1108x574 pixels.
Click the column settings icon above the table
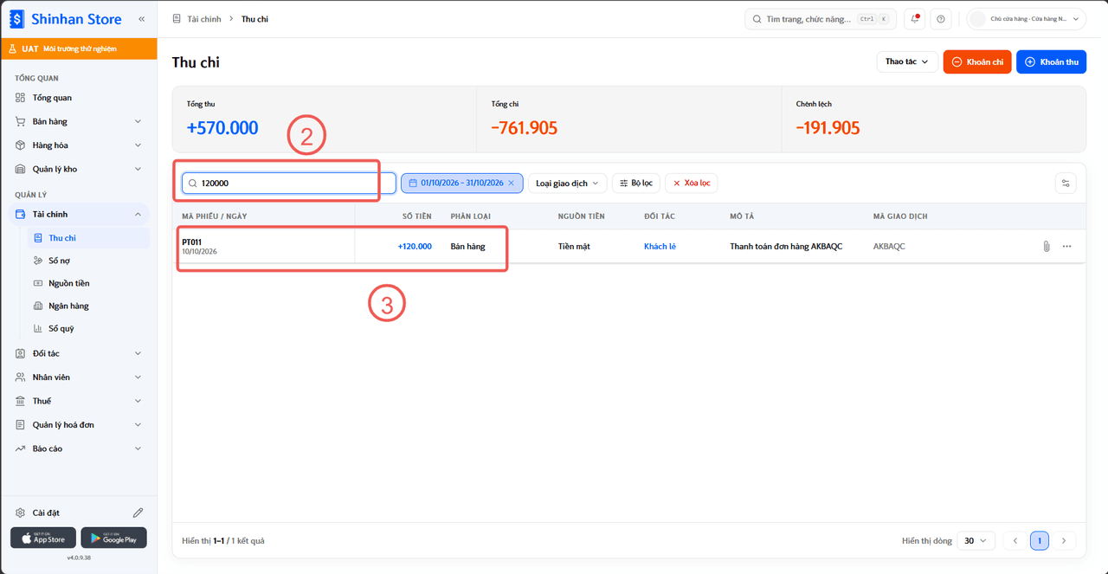click(1066, 183)
